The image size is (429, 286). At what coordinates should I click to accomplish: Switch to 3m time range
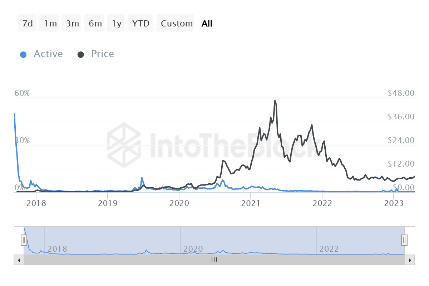(x=72, y=24)
